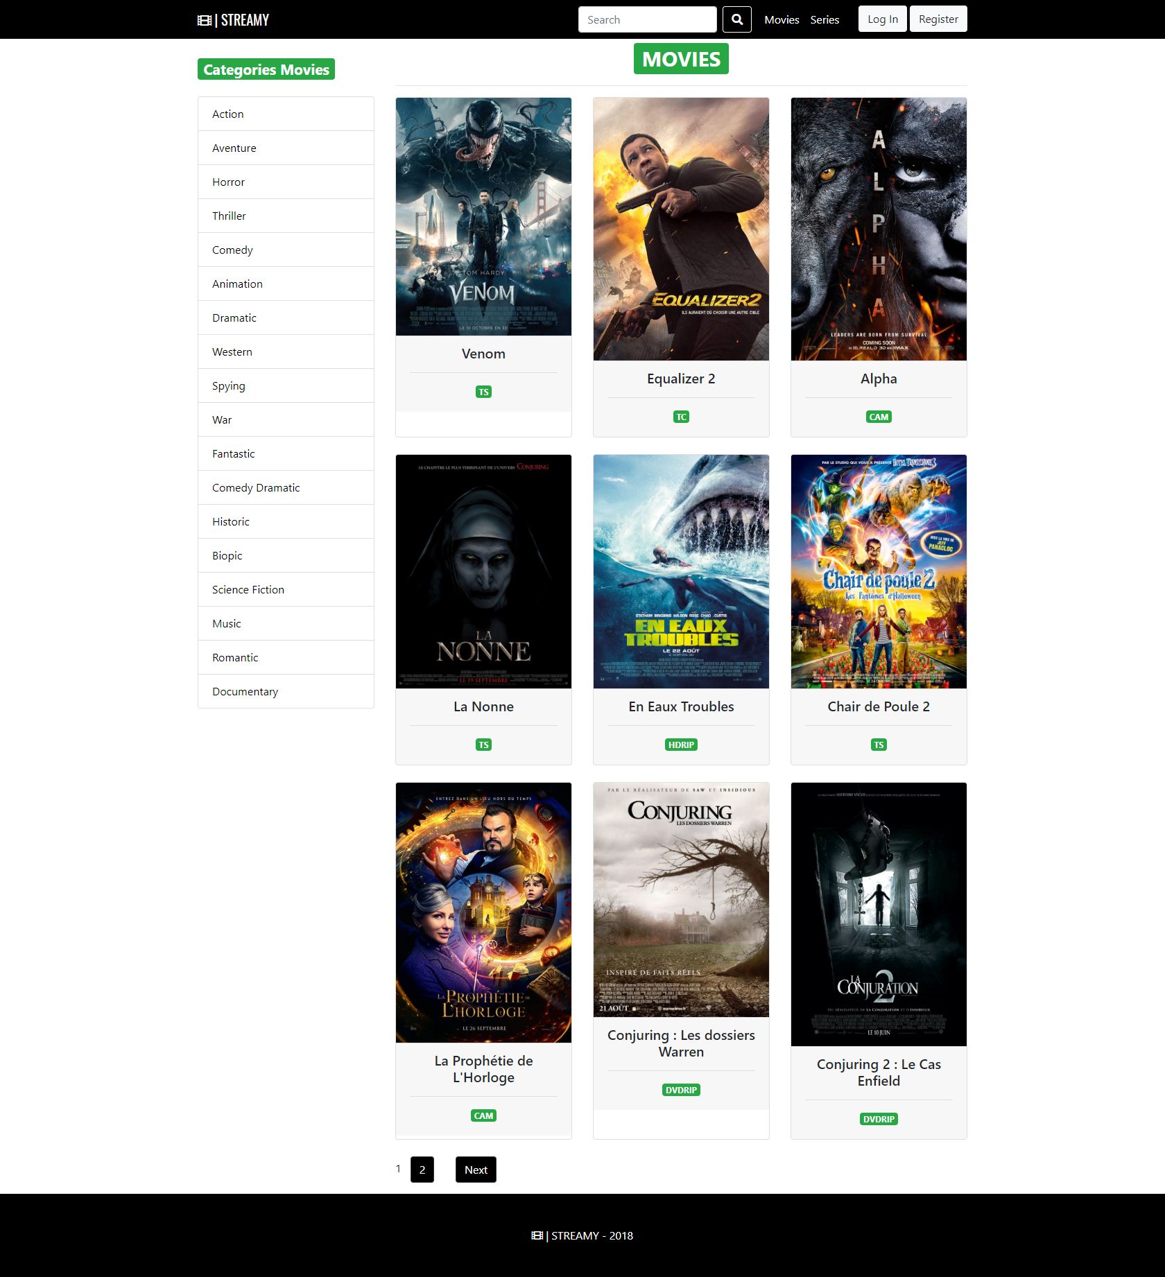The height and width of the screenshot is (1277, 1165).
Task: Open Conjuring 2 Le Cas Enfield poster
Action: point(879,914)
